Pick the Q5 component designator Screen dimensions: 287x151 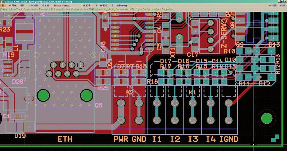click(x=99, y=105)
